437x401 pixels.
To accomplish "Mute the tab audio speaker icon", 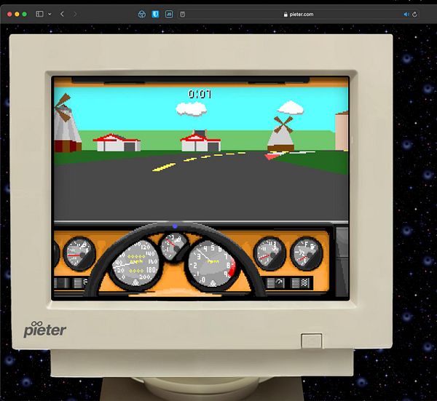I will (406, 15).
